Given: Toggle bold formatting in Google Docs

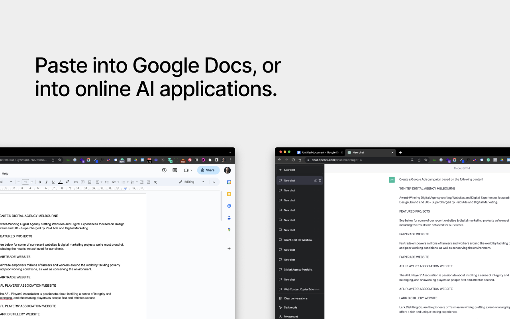Looking at the screenshot, I should coord(40,182).
